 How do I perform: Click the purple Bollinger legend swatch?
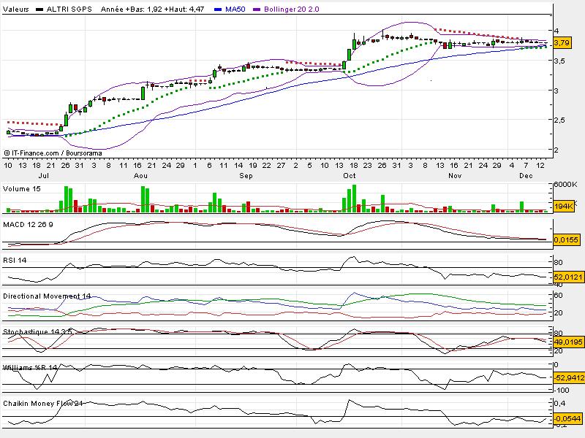coord(257,9)
